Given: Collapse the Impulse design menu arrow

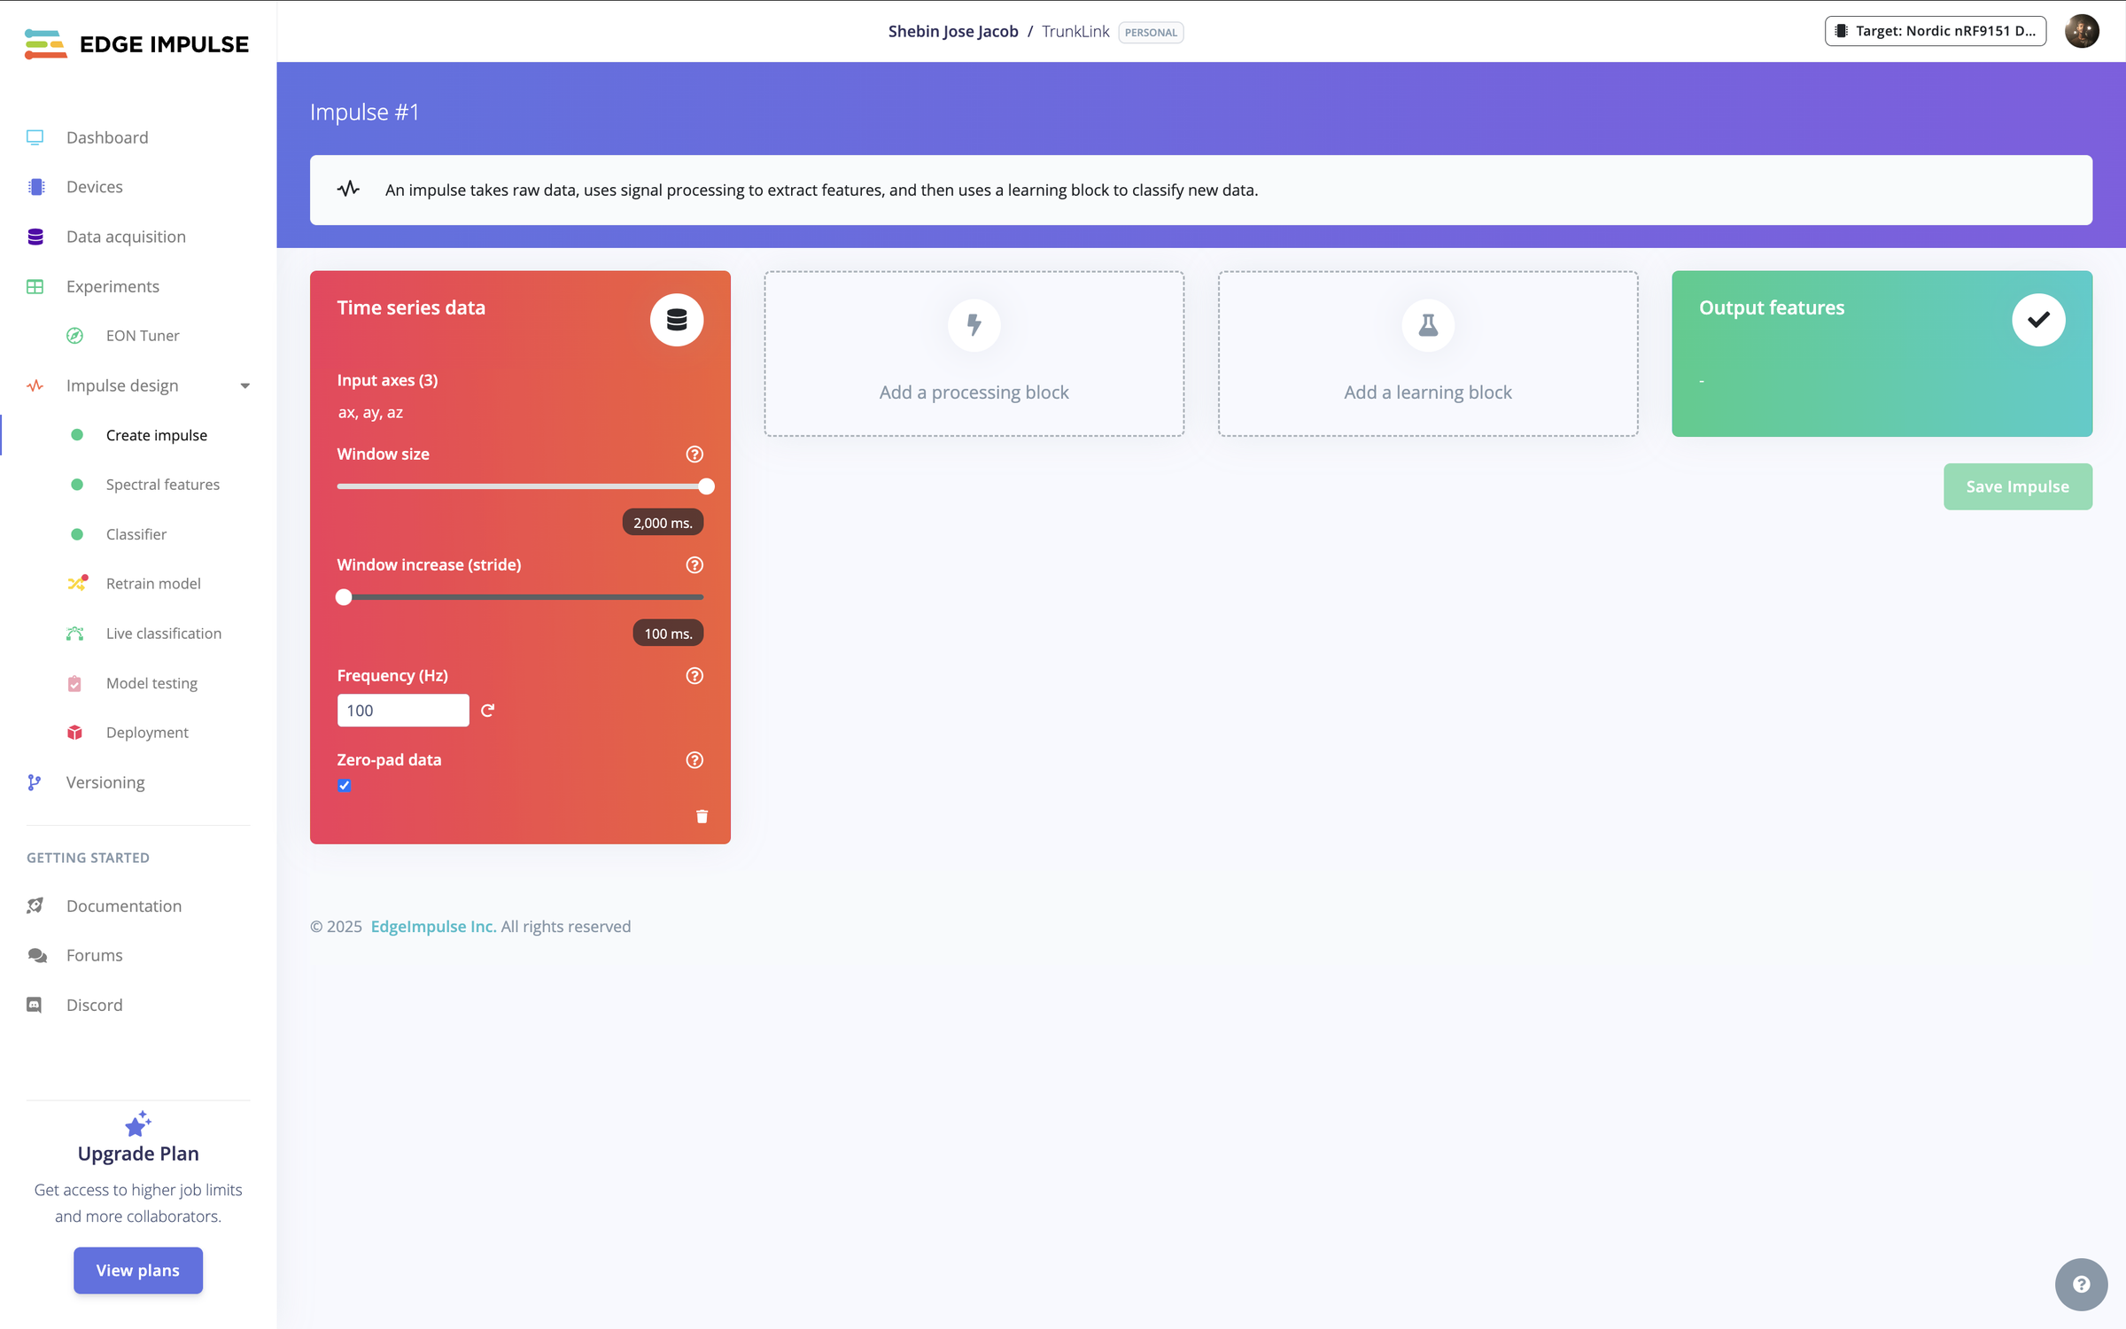Looking at the screenshot, I should [245, 385].
